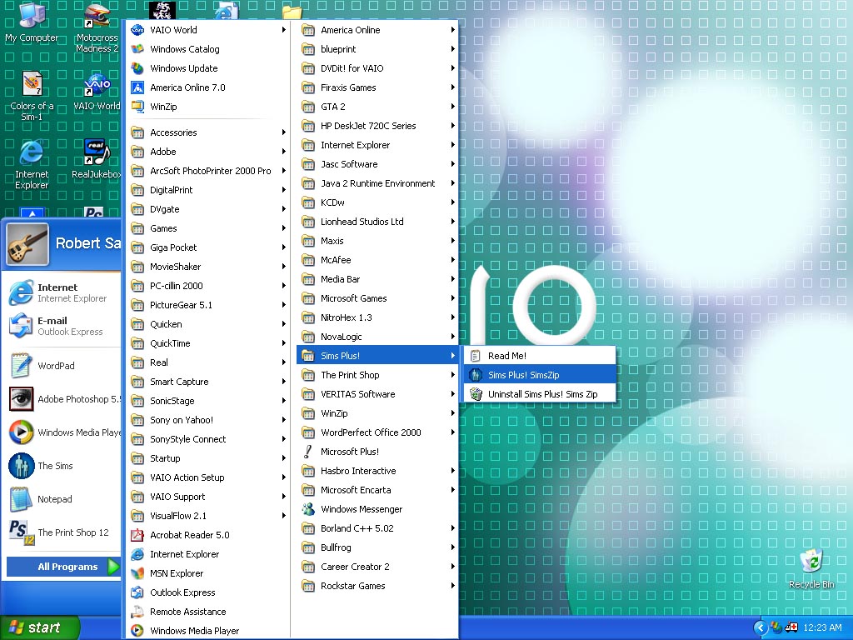Expand the Borland C++ 5.02 submenu arrow

pyautogui.click(x=452, y=528)
